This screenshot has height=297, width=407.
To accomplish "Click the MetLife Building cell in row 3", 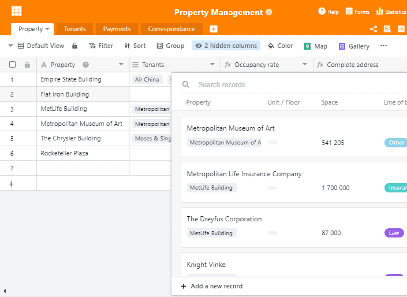I will 83,109.
